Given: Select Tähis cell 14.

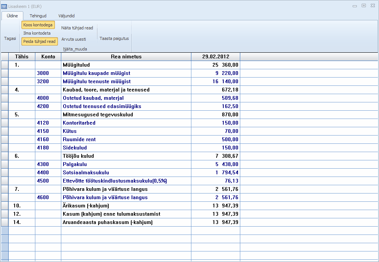Looking at the screenshot, I should (x=22, y=222).
